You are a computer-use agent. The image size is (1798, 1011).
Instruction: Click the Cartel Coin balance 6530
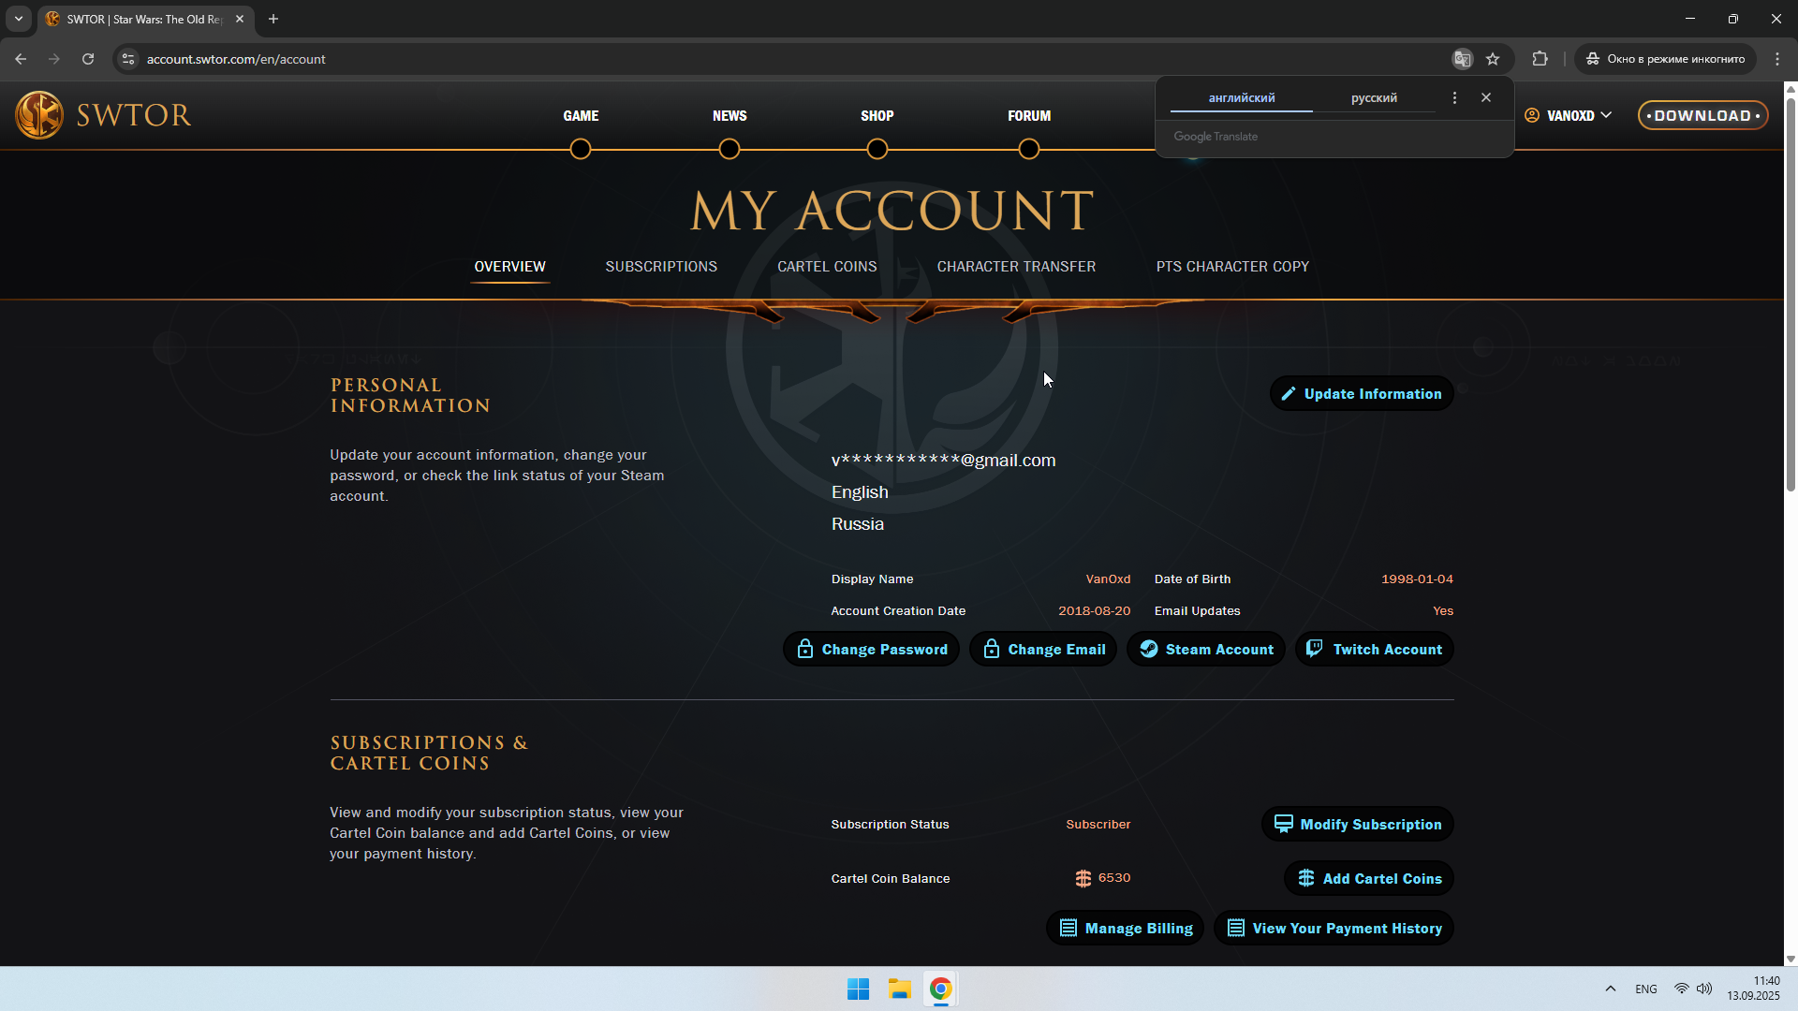[x=1114, y=878]
